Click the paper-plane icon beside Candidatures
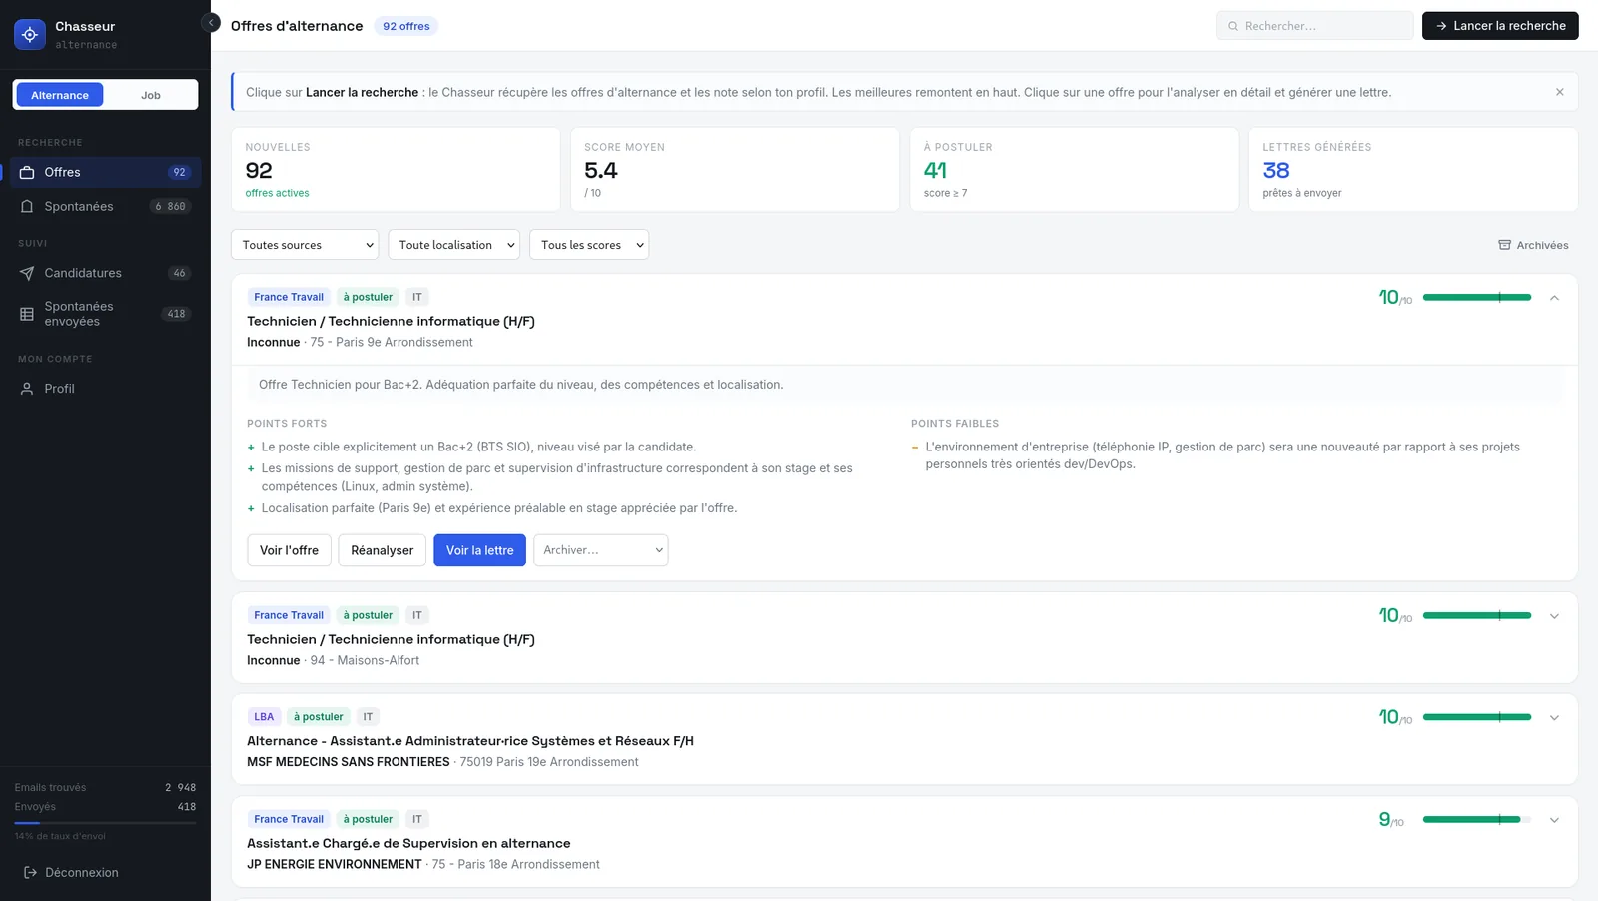This screenshot has height=901, width=1598. click(x=27, y=273)
